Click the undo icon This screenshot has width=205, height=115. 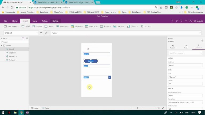(x=181, y=21)
